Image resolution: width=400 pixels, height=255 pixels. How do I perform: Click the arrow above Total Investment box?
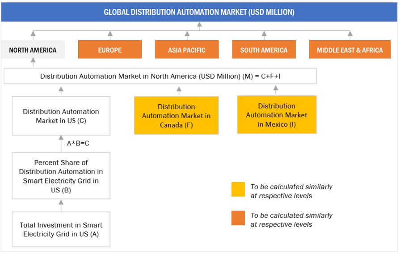[61, 205]
